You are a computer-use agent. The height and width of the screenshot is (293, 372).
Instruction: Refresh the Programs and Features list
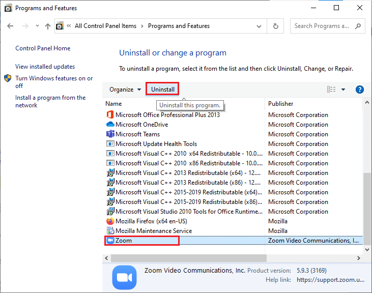pyautogui.click(x=276, y=26)
